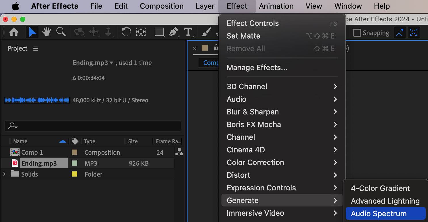
Task: Click the yellow label swatch for Solids
Action: pyautogui.click(x=74, y=174)
